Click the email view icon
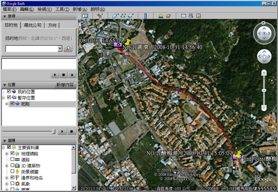 (x=183, y=16)
